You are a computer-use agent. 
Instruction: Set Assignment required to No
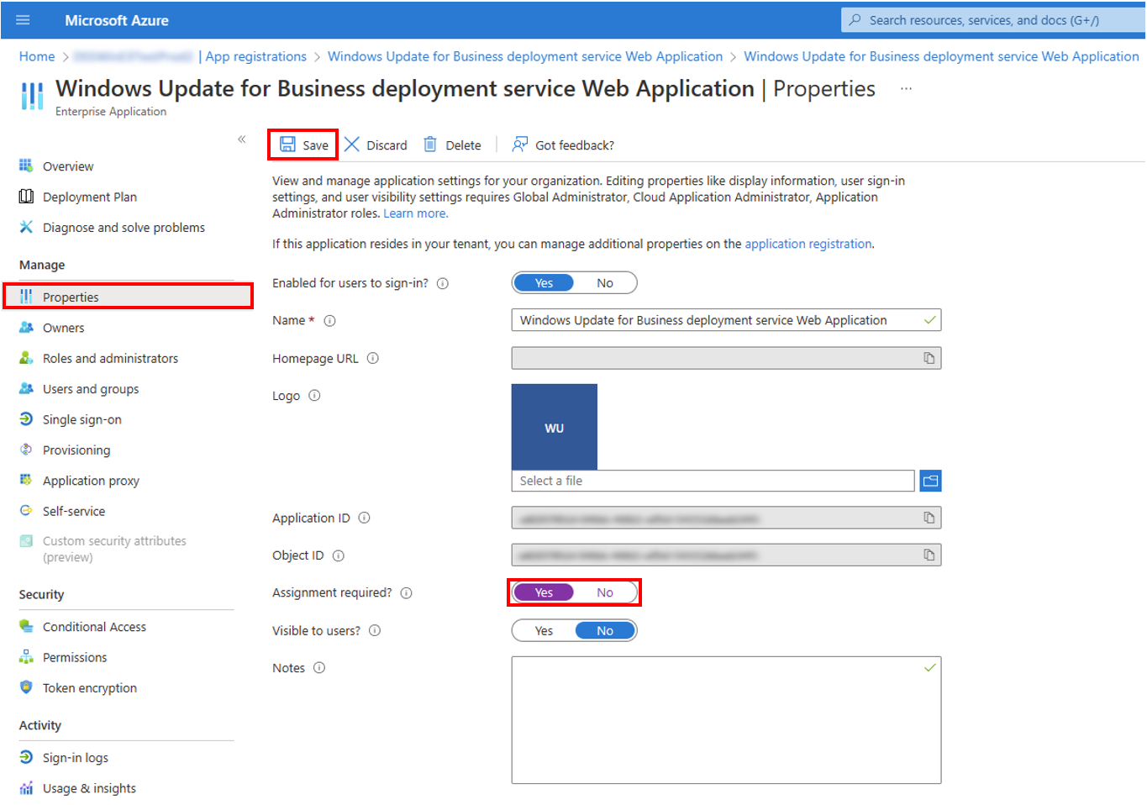(x=605, y=592)
